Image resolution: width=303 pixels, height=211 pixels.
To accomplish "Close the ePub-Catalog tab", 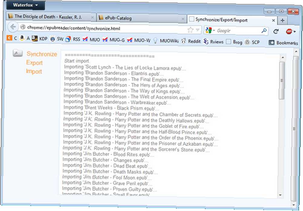I will pyautogui.click(x=183, y=19).
